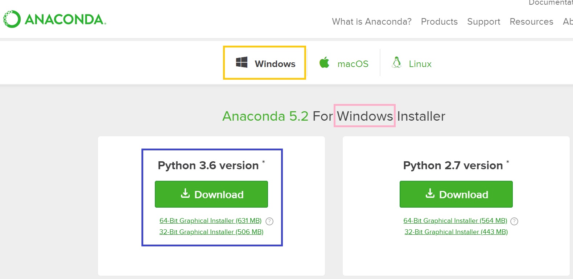Screen dimensions: 573x279
Task: Click the Apple macOS icon
Action: [x=324, y=62]
